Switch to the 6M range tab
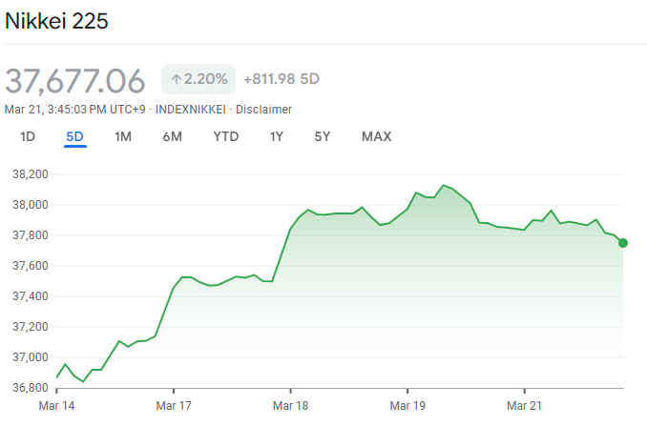This screenshot has height=426, width=647. click(172, 136)
